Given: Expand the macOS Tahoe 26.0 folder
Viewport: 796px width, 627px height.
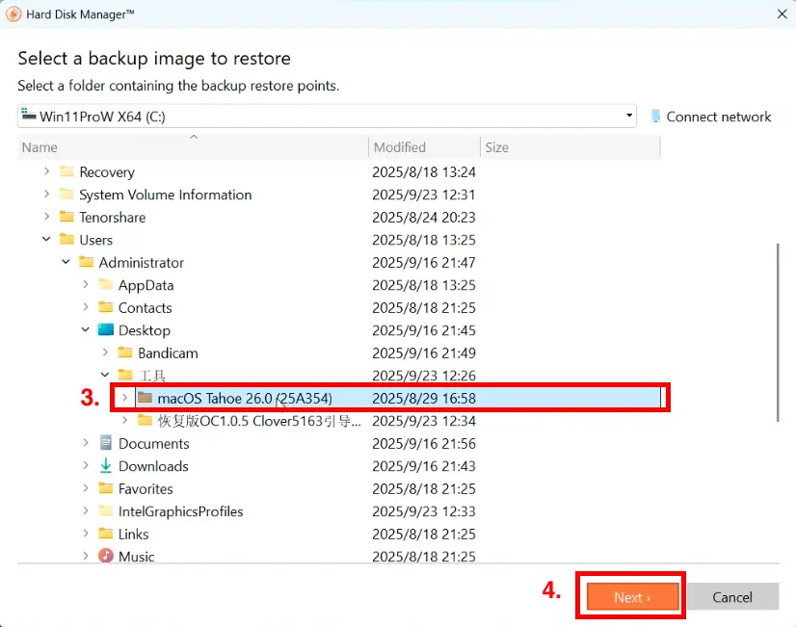Looking at the screenshot, I should 124,397.
